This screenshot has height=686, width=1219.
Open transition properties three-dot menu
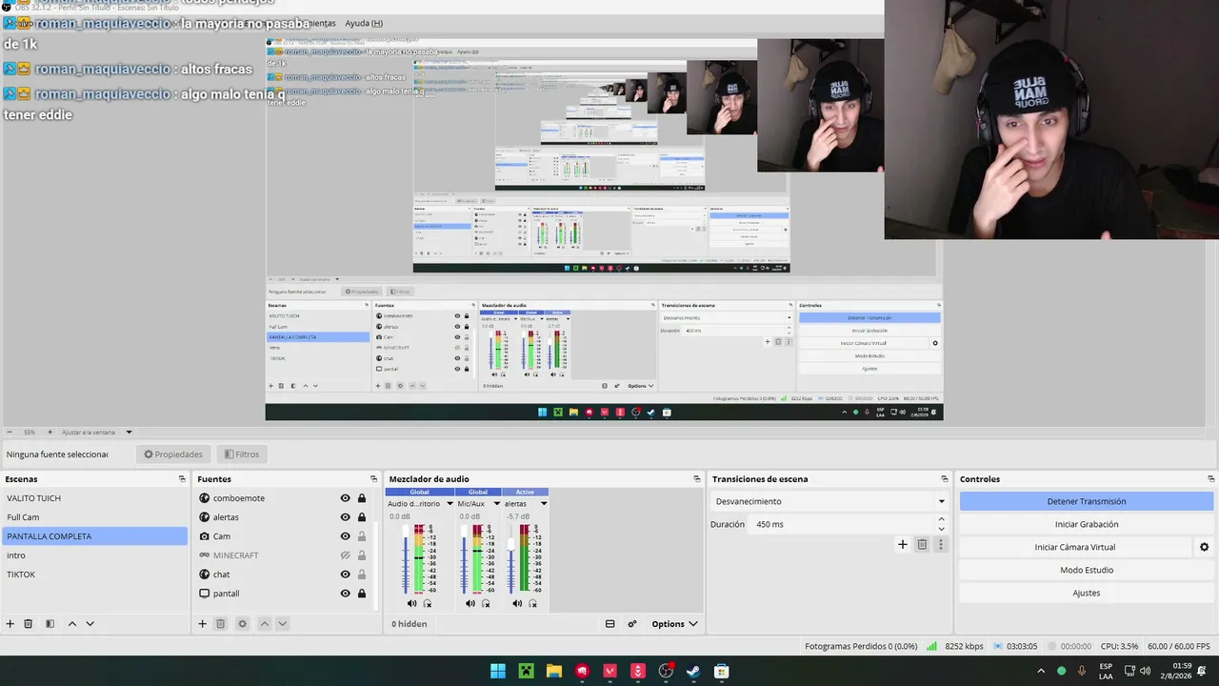pyautogui.click(x=941, y=545)
